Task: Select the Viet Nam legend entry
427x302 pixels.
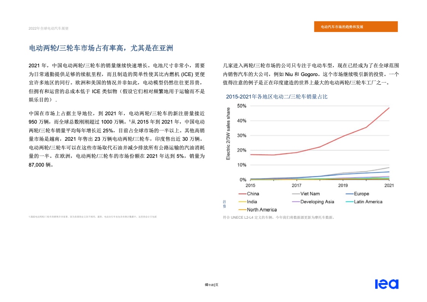Action: [x=310, y=194]
